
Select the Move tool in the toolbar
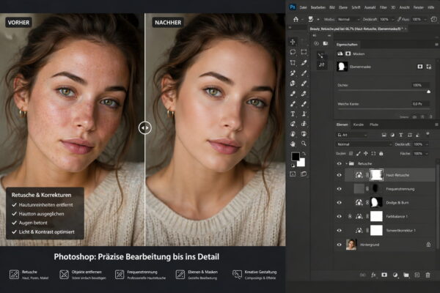293,42
